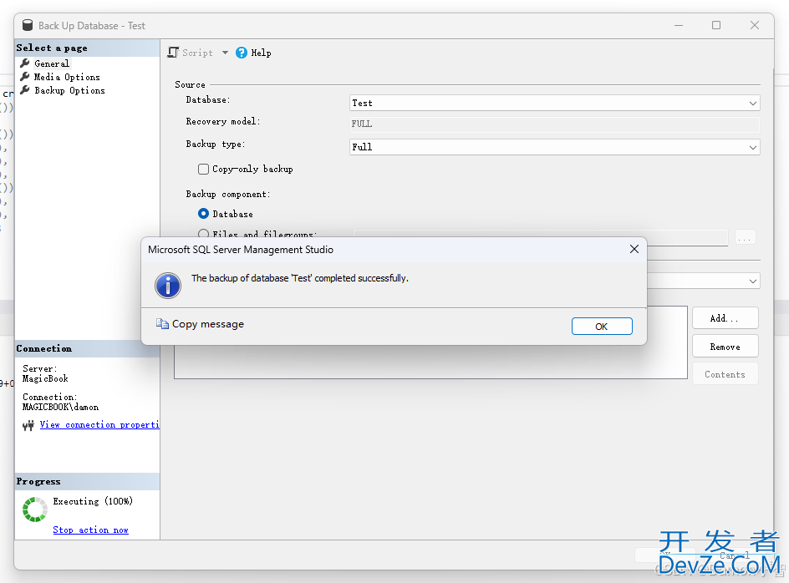Click the Copy message icon
This screenshot has width=789, height=583.
(162, 324)
